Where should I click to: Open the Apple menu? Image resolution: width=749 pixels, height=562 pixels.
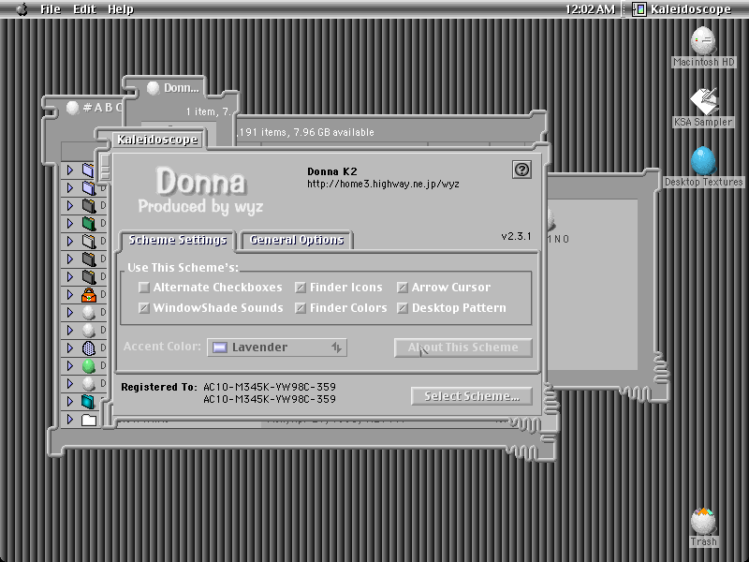point(22,9)
